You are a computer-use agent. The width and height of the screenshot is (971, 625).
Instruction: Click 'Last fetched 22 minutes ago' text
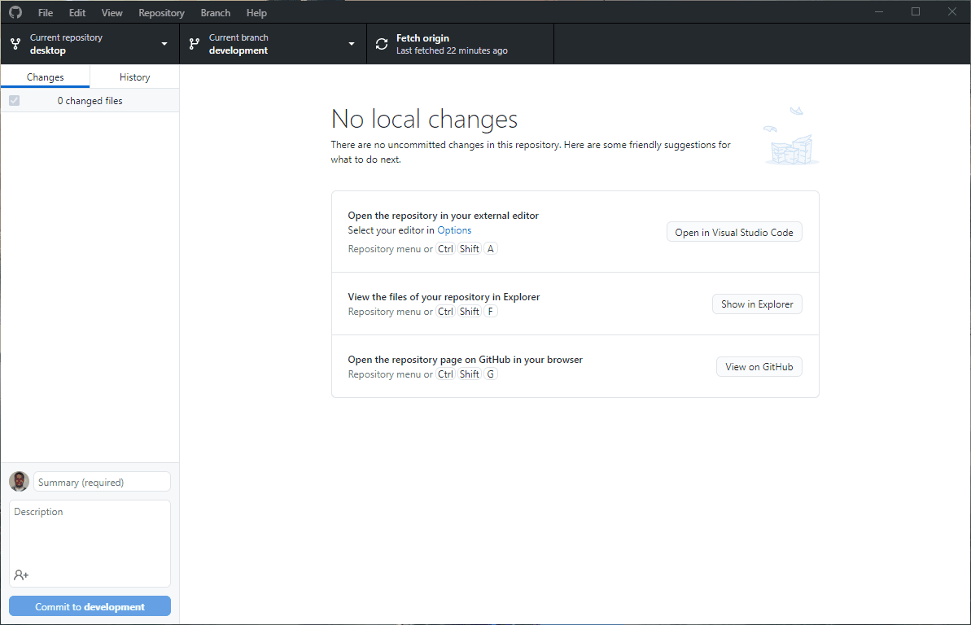coord(452,50)
